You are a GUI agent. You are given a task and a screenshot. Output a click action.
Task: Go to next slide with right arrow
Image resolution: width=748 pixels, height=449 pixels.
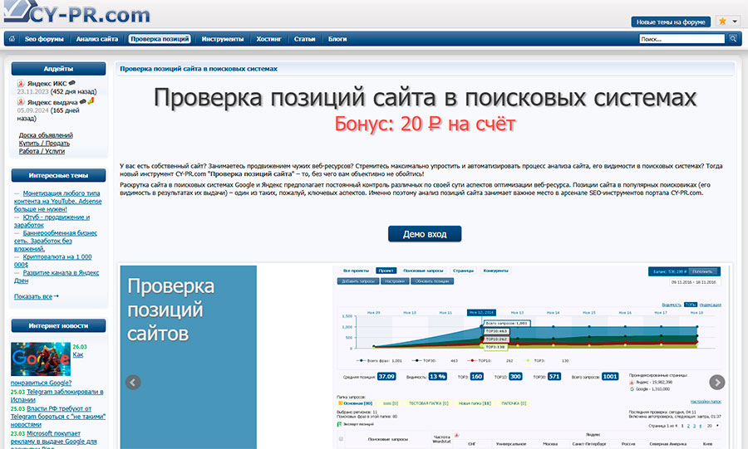(717, 382)
